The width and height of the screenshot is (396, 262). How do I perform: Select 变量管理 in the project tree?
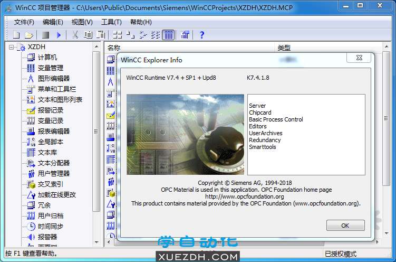tap(51, 68)
